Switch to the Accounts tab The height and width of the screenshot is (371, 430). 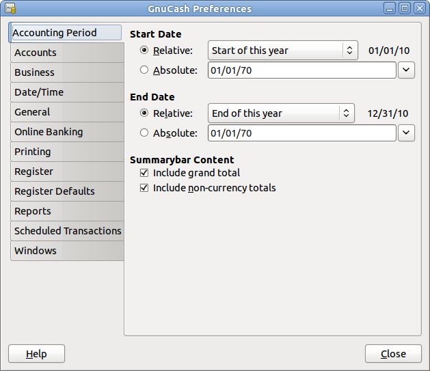pyautogui.click(x=67, y=53)
